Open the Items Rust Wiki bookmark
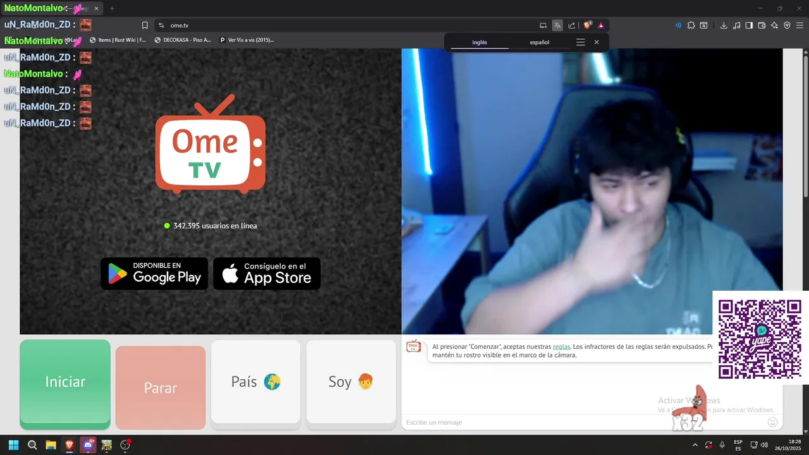 (x=118, y=40)
